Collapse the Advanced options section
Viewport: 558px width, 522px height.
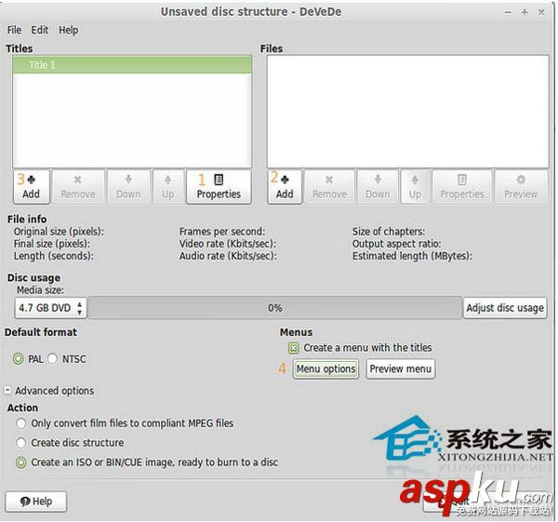click(7, 391)
